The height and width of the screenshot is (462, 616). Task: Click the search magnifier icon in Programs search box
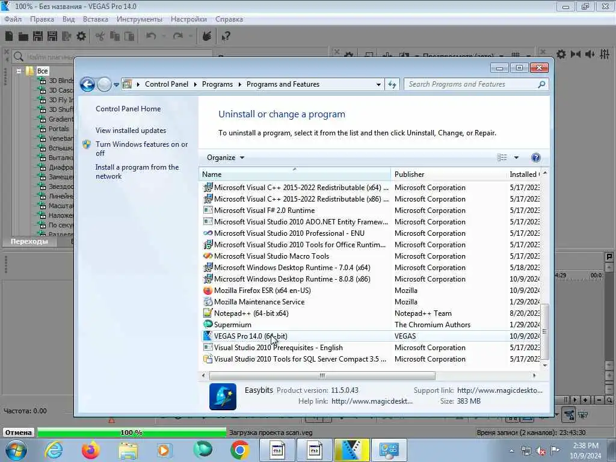point(541,84)
